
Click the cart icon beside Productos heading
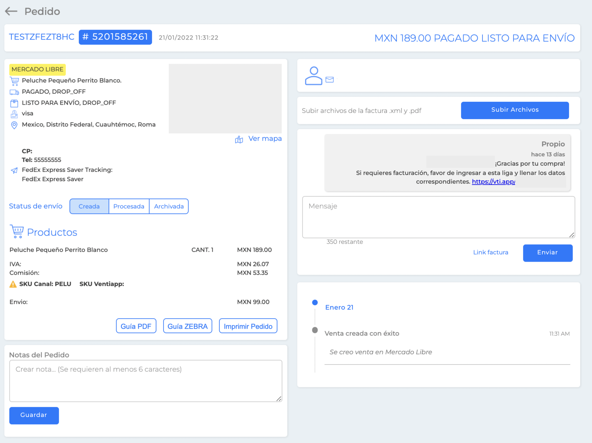pos(17,232)
